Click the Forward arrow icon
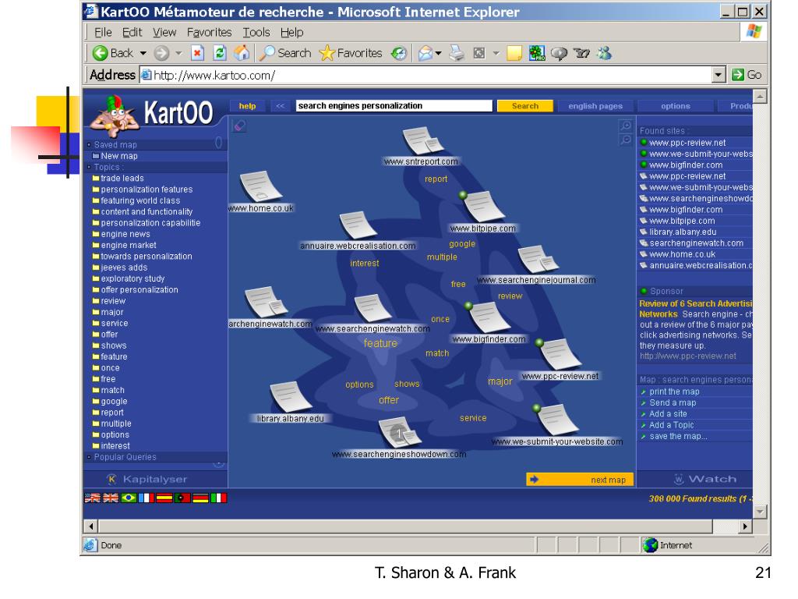 (x=162, y=53)
